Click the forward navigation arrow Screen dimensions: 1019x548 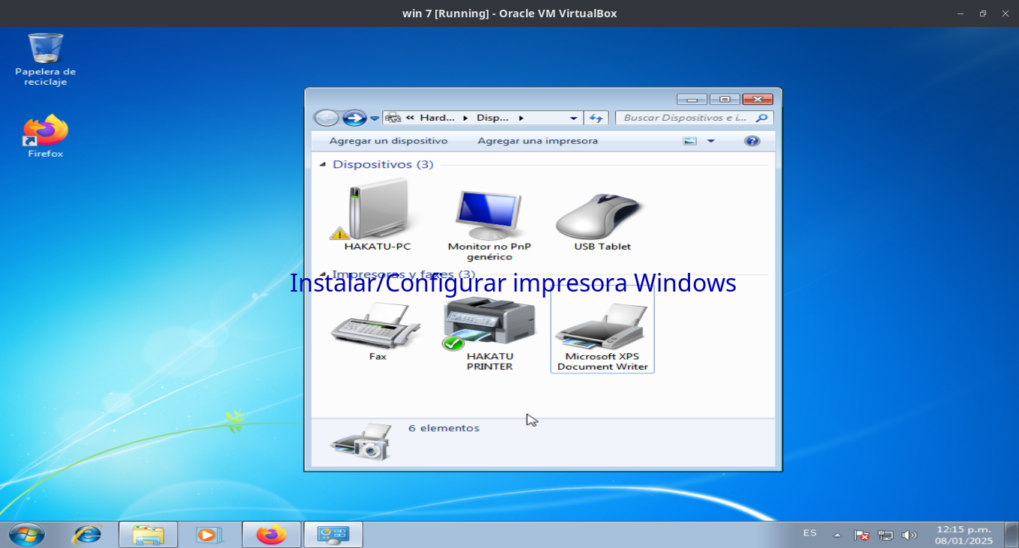click(354, 118)
